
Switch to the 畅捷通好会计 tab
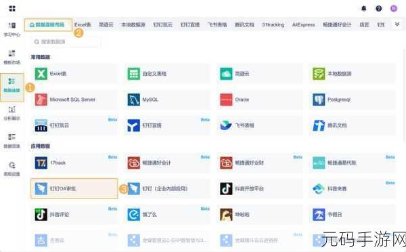click(337, 24)
